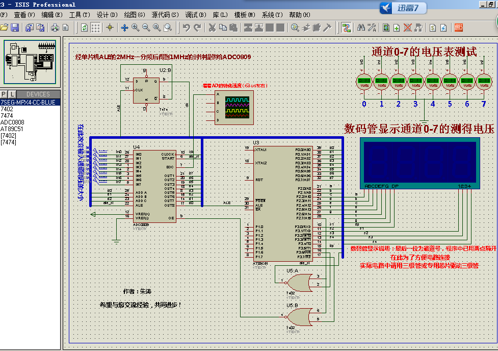Open the 绘图(G) menu
498x351 pixels.
[x=135, y=15]
